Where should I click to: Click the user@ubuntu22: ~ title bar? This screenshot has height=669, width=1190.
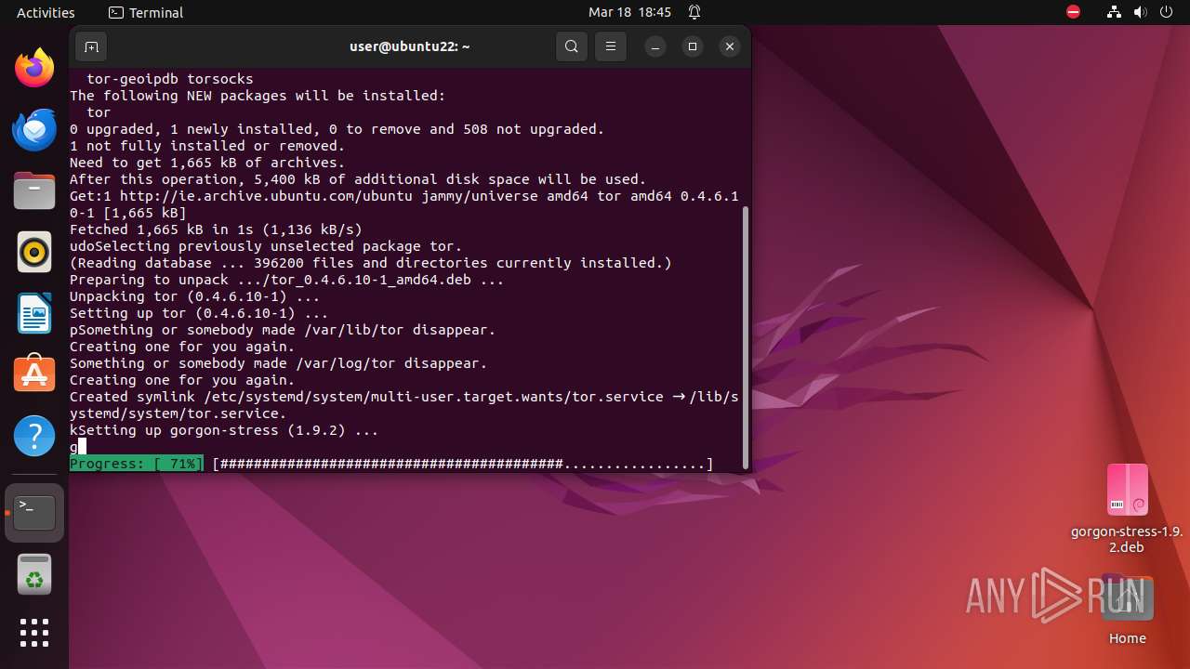click(x=410, y=46)
